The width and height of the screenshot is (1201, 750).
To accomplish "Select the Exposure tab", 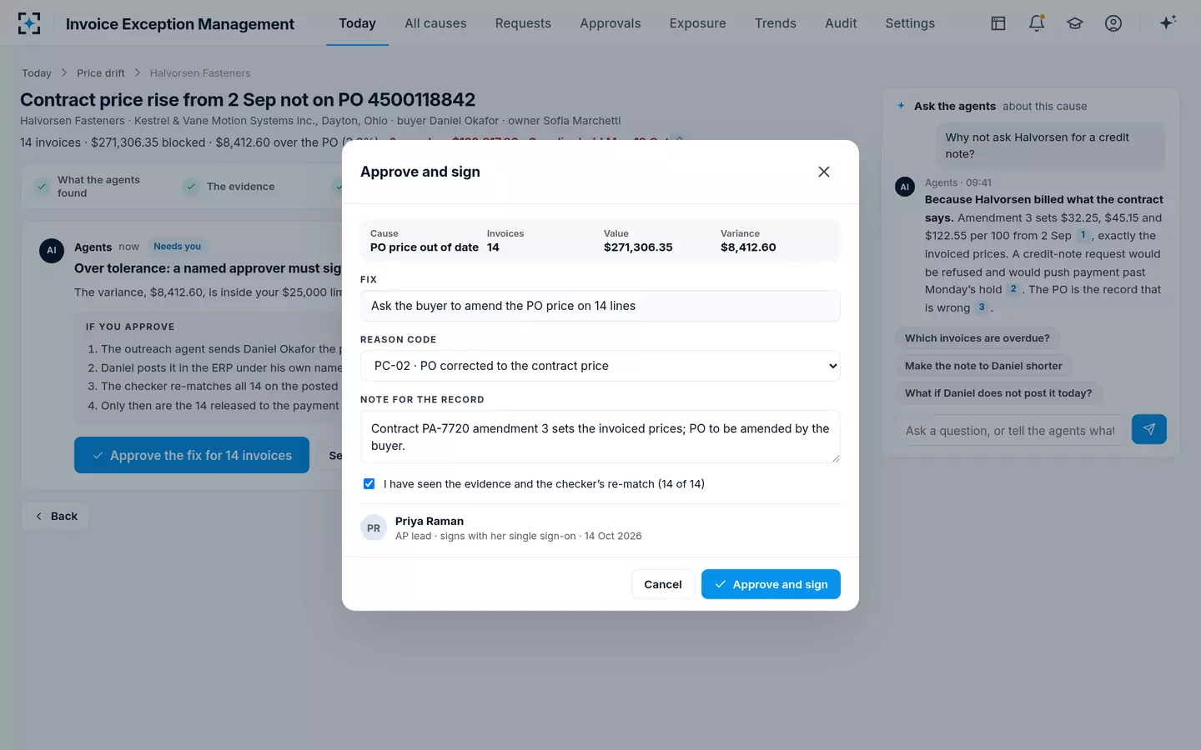I will pos(698,23).
